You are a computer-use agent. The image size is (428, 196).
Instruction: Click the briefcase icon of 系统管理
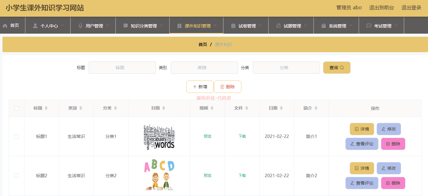(324, 26)
